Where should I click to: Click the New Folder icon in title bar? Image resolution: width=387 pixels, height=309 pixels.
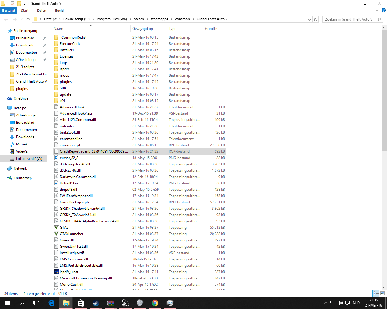19,4
